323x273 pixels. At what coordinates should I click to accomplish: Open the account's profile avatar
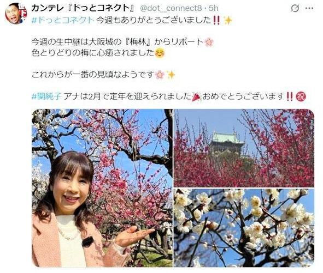(x=16, y=14)
